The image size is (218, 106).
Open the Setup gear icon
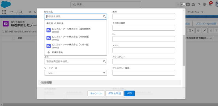click(204, 5)
